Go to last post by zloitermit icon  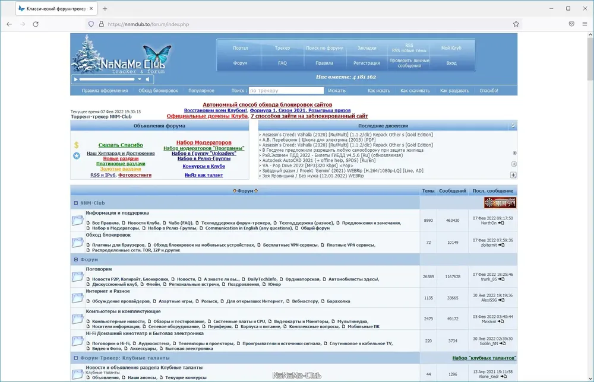pos(501,245)
